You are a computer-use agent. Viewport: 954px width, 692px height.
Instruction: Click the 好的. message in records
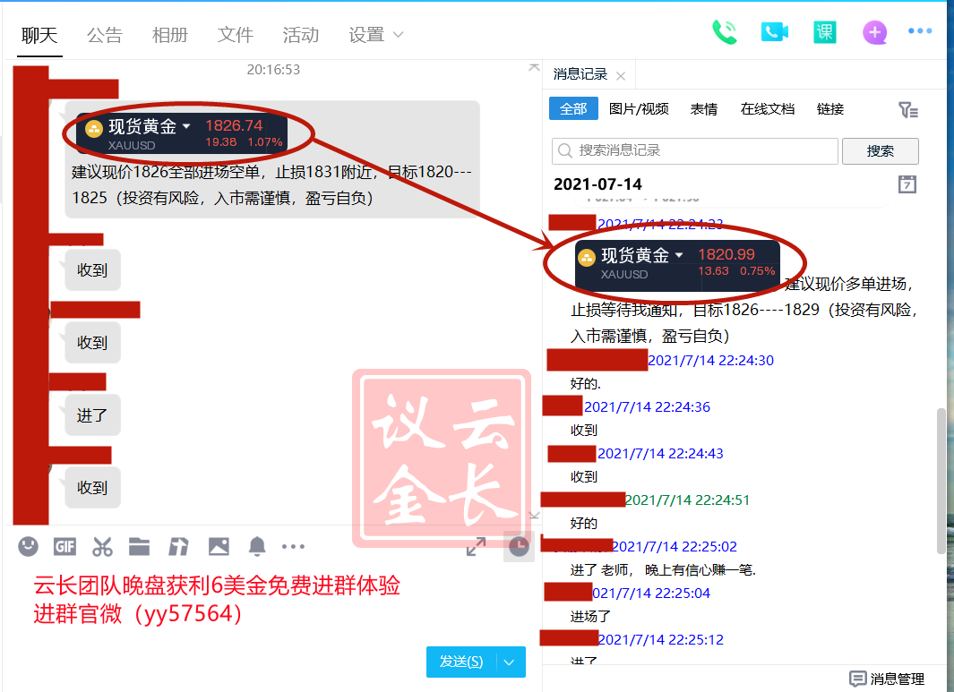coord(585,384)
